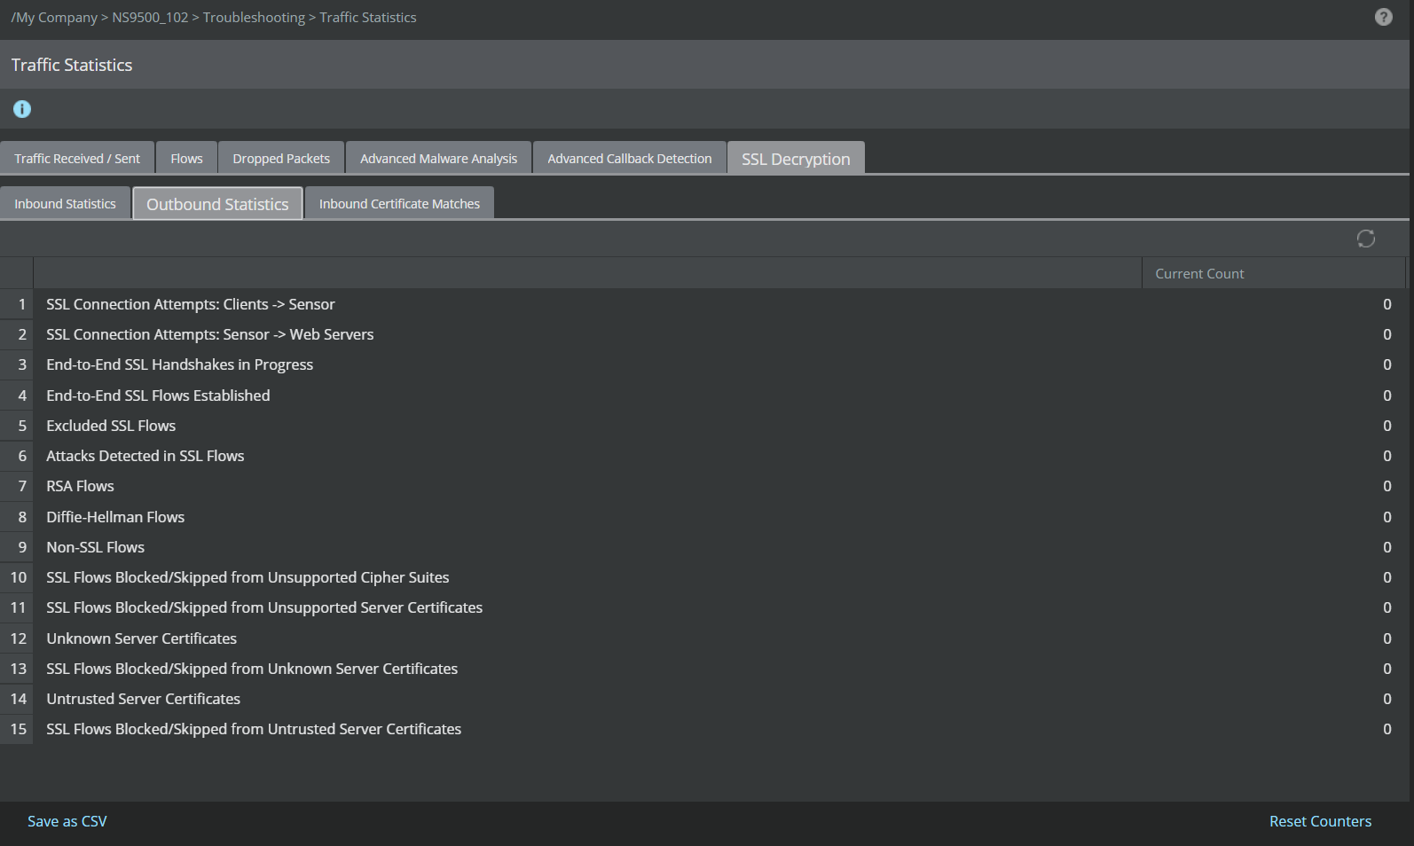The height and width of the screenshot is (846, 1414).
Task: Select the 'Excluded SSL Flows' row
Action: click(x=703, y=426)
